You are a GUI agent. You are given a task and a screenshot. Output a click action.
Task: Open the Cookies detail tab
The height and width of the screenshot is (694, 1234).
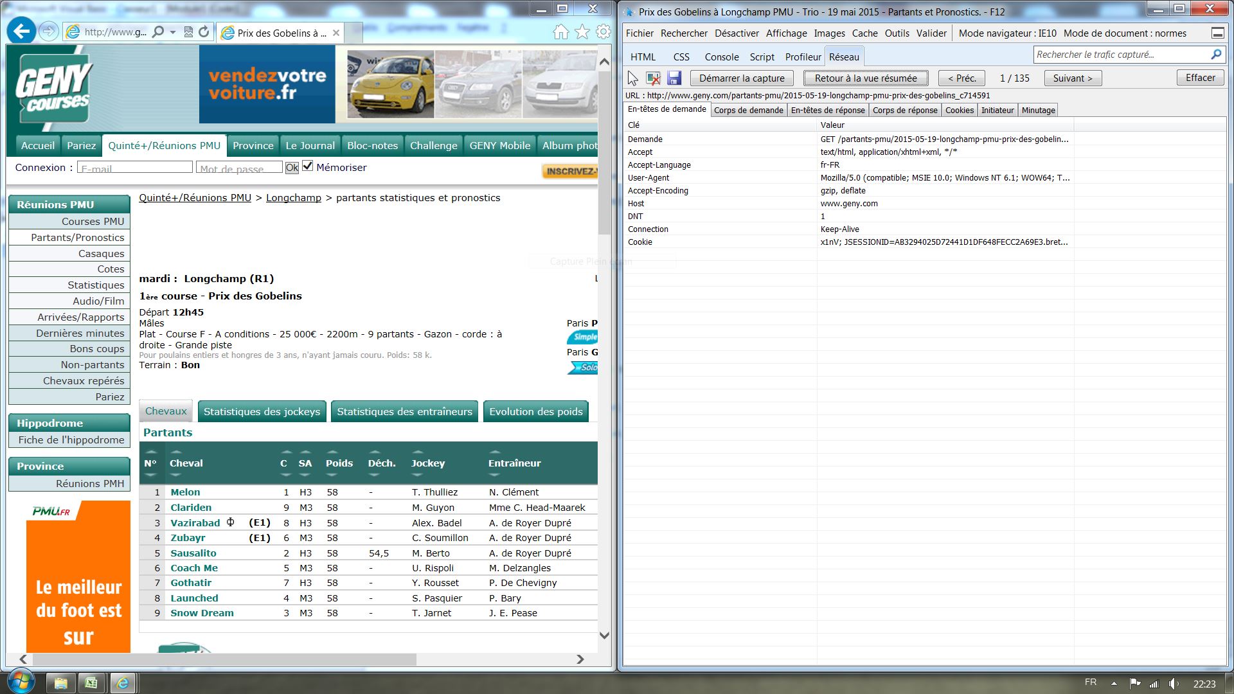[x=959, y=111]
